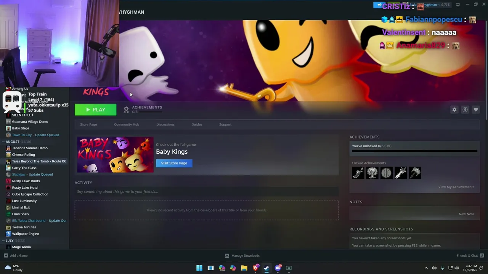Open File Explorer from the taskbar
Screen dimensions: 488x274
pyautogui.click(x=244, y=268)
